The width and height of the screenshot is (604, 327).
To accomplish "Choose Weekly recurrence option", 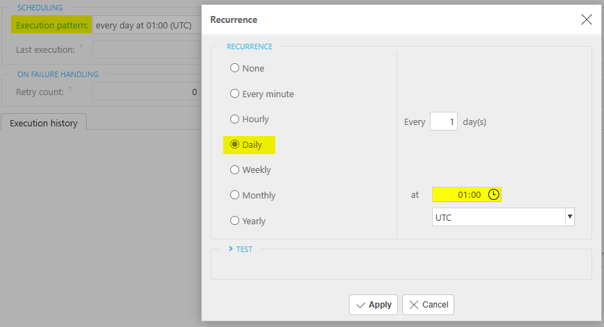I will (x=234, y=169).
